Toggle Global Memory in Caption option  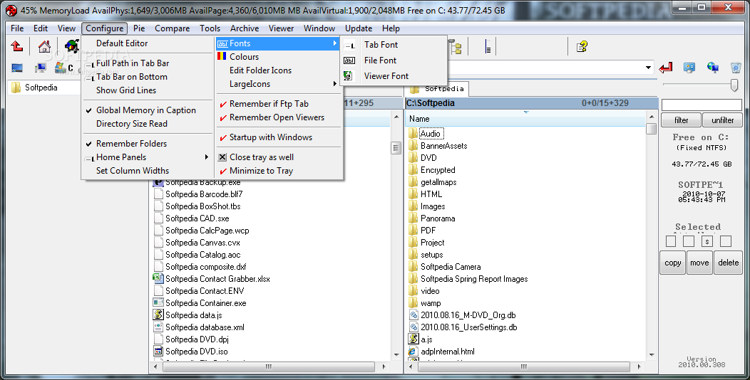[146, 110]
